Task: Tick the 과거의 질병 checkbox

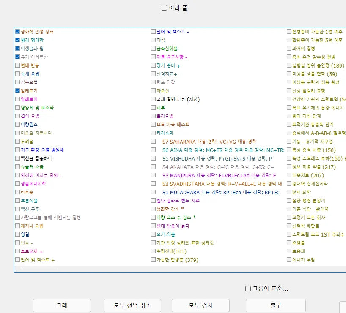Action: click(x=289, y=49)
